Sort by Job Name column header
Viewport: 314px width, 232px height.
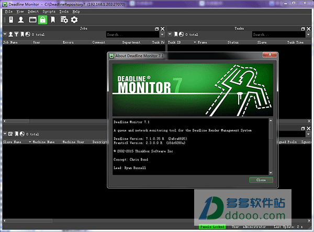17,42
